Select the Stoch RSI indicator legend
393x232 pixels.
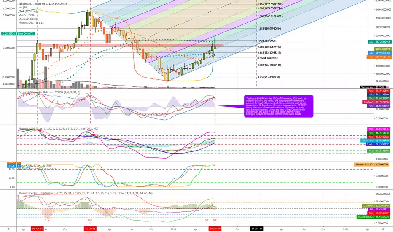[35, 165]
